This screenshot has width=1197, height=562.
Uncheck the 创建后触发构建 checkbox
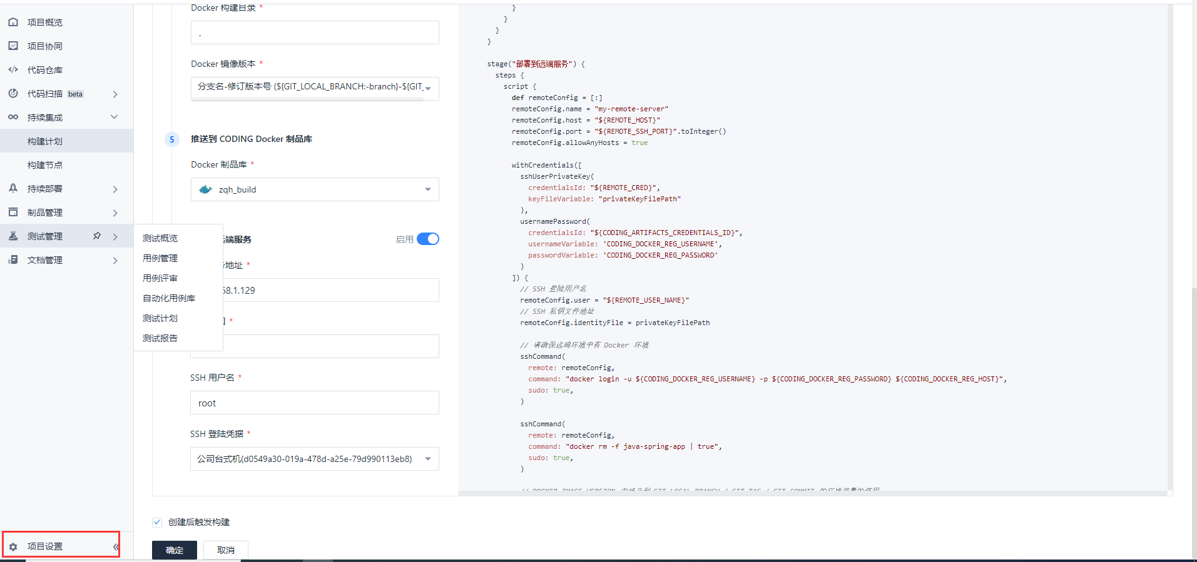[x=157, y=522]
